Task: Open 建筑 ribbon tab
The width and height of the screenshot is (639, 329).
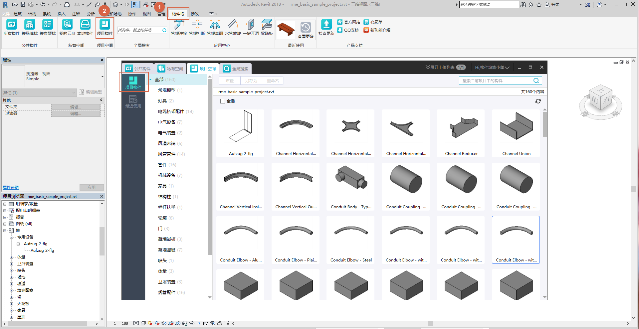Action: [18, 14]
